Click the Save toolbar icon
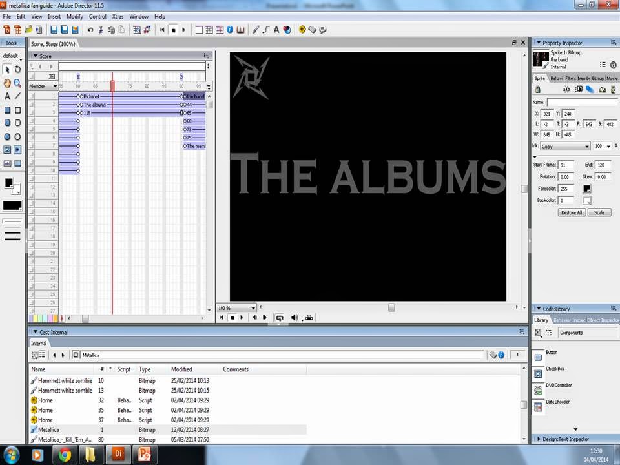620x465 pixels. 54,30
